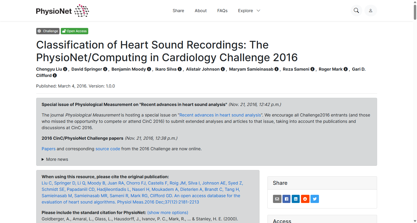Open the Share menu item

pos(178,11)
